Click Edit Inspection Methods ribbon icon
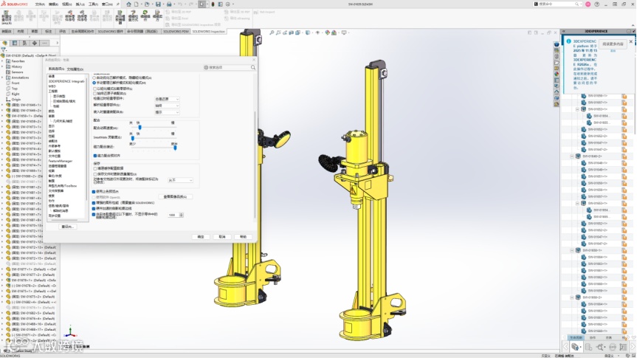Image resolution: width=637 pixels, height=358 pixels. 133,16
